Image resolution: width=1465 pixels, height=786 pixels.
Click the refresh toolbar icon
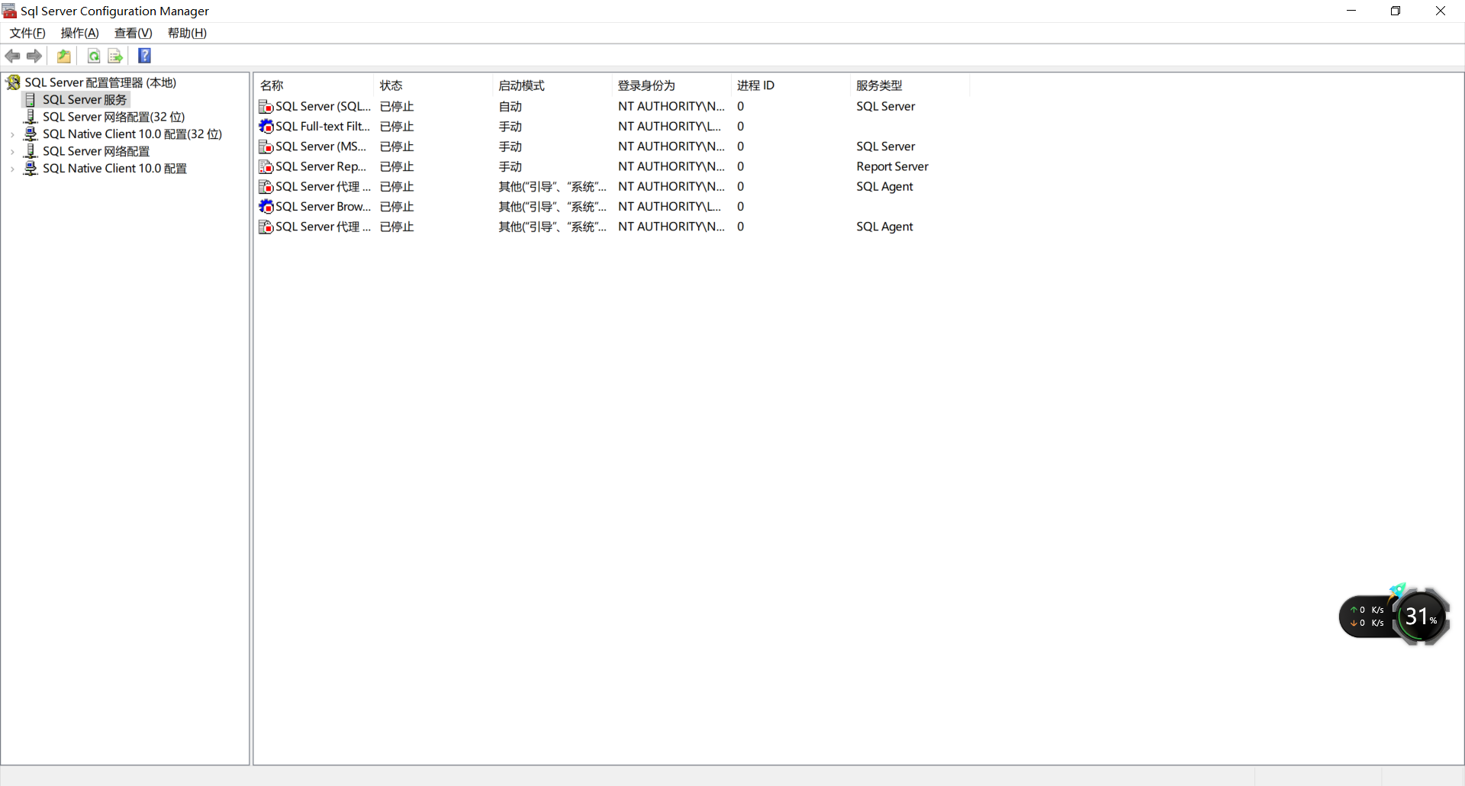(x=93, y=56)
